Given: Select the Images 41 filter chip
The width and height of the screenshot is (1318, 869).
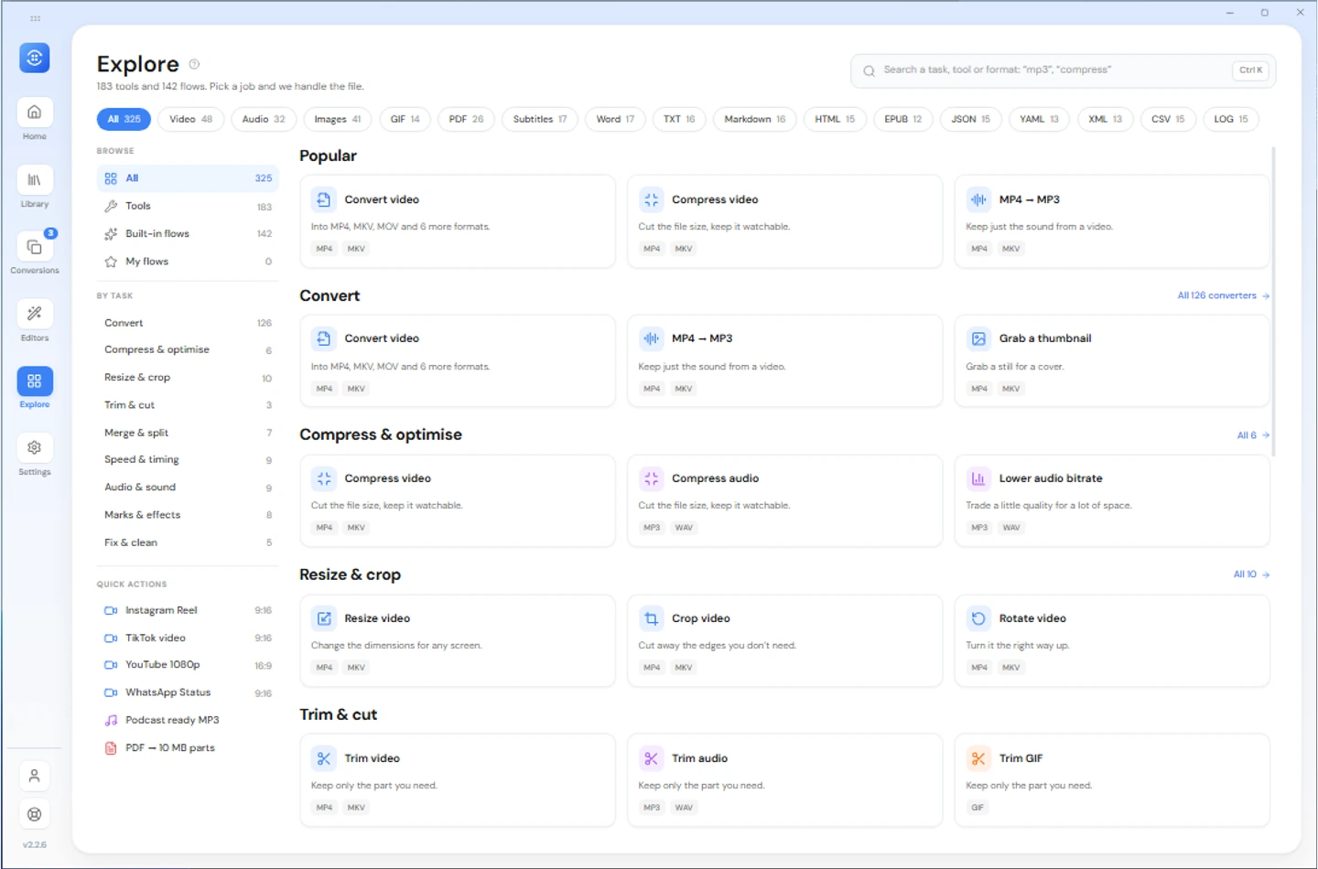Looking at the screenshot, I should tap(338, 119).
